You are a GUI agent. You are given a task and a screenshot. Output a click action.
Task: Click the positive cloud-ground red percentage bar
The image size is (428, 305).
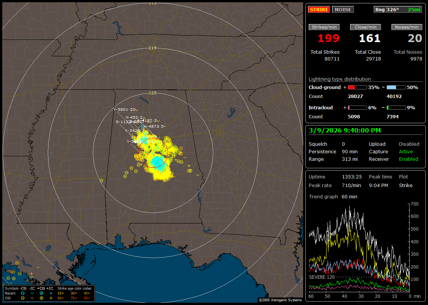[357, 88]
